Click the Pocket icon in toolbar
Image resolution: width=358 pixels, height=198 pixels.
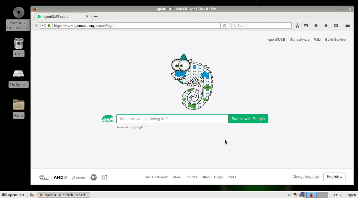[x=336, y=26]
